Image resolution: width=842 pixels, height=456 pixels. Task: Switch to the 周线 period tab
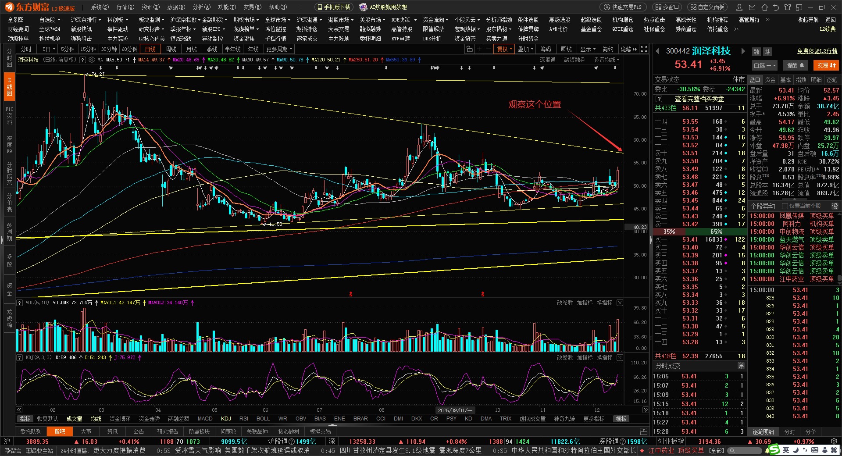pos(171,49)
